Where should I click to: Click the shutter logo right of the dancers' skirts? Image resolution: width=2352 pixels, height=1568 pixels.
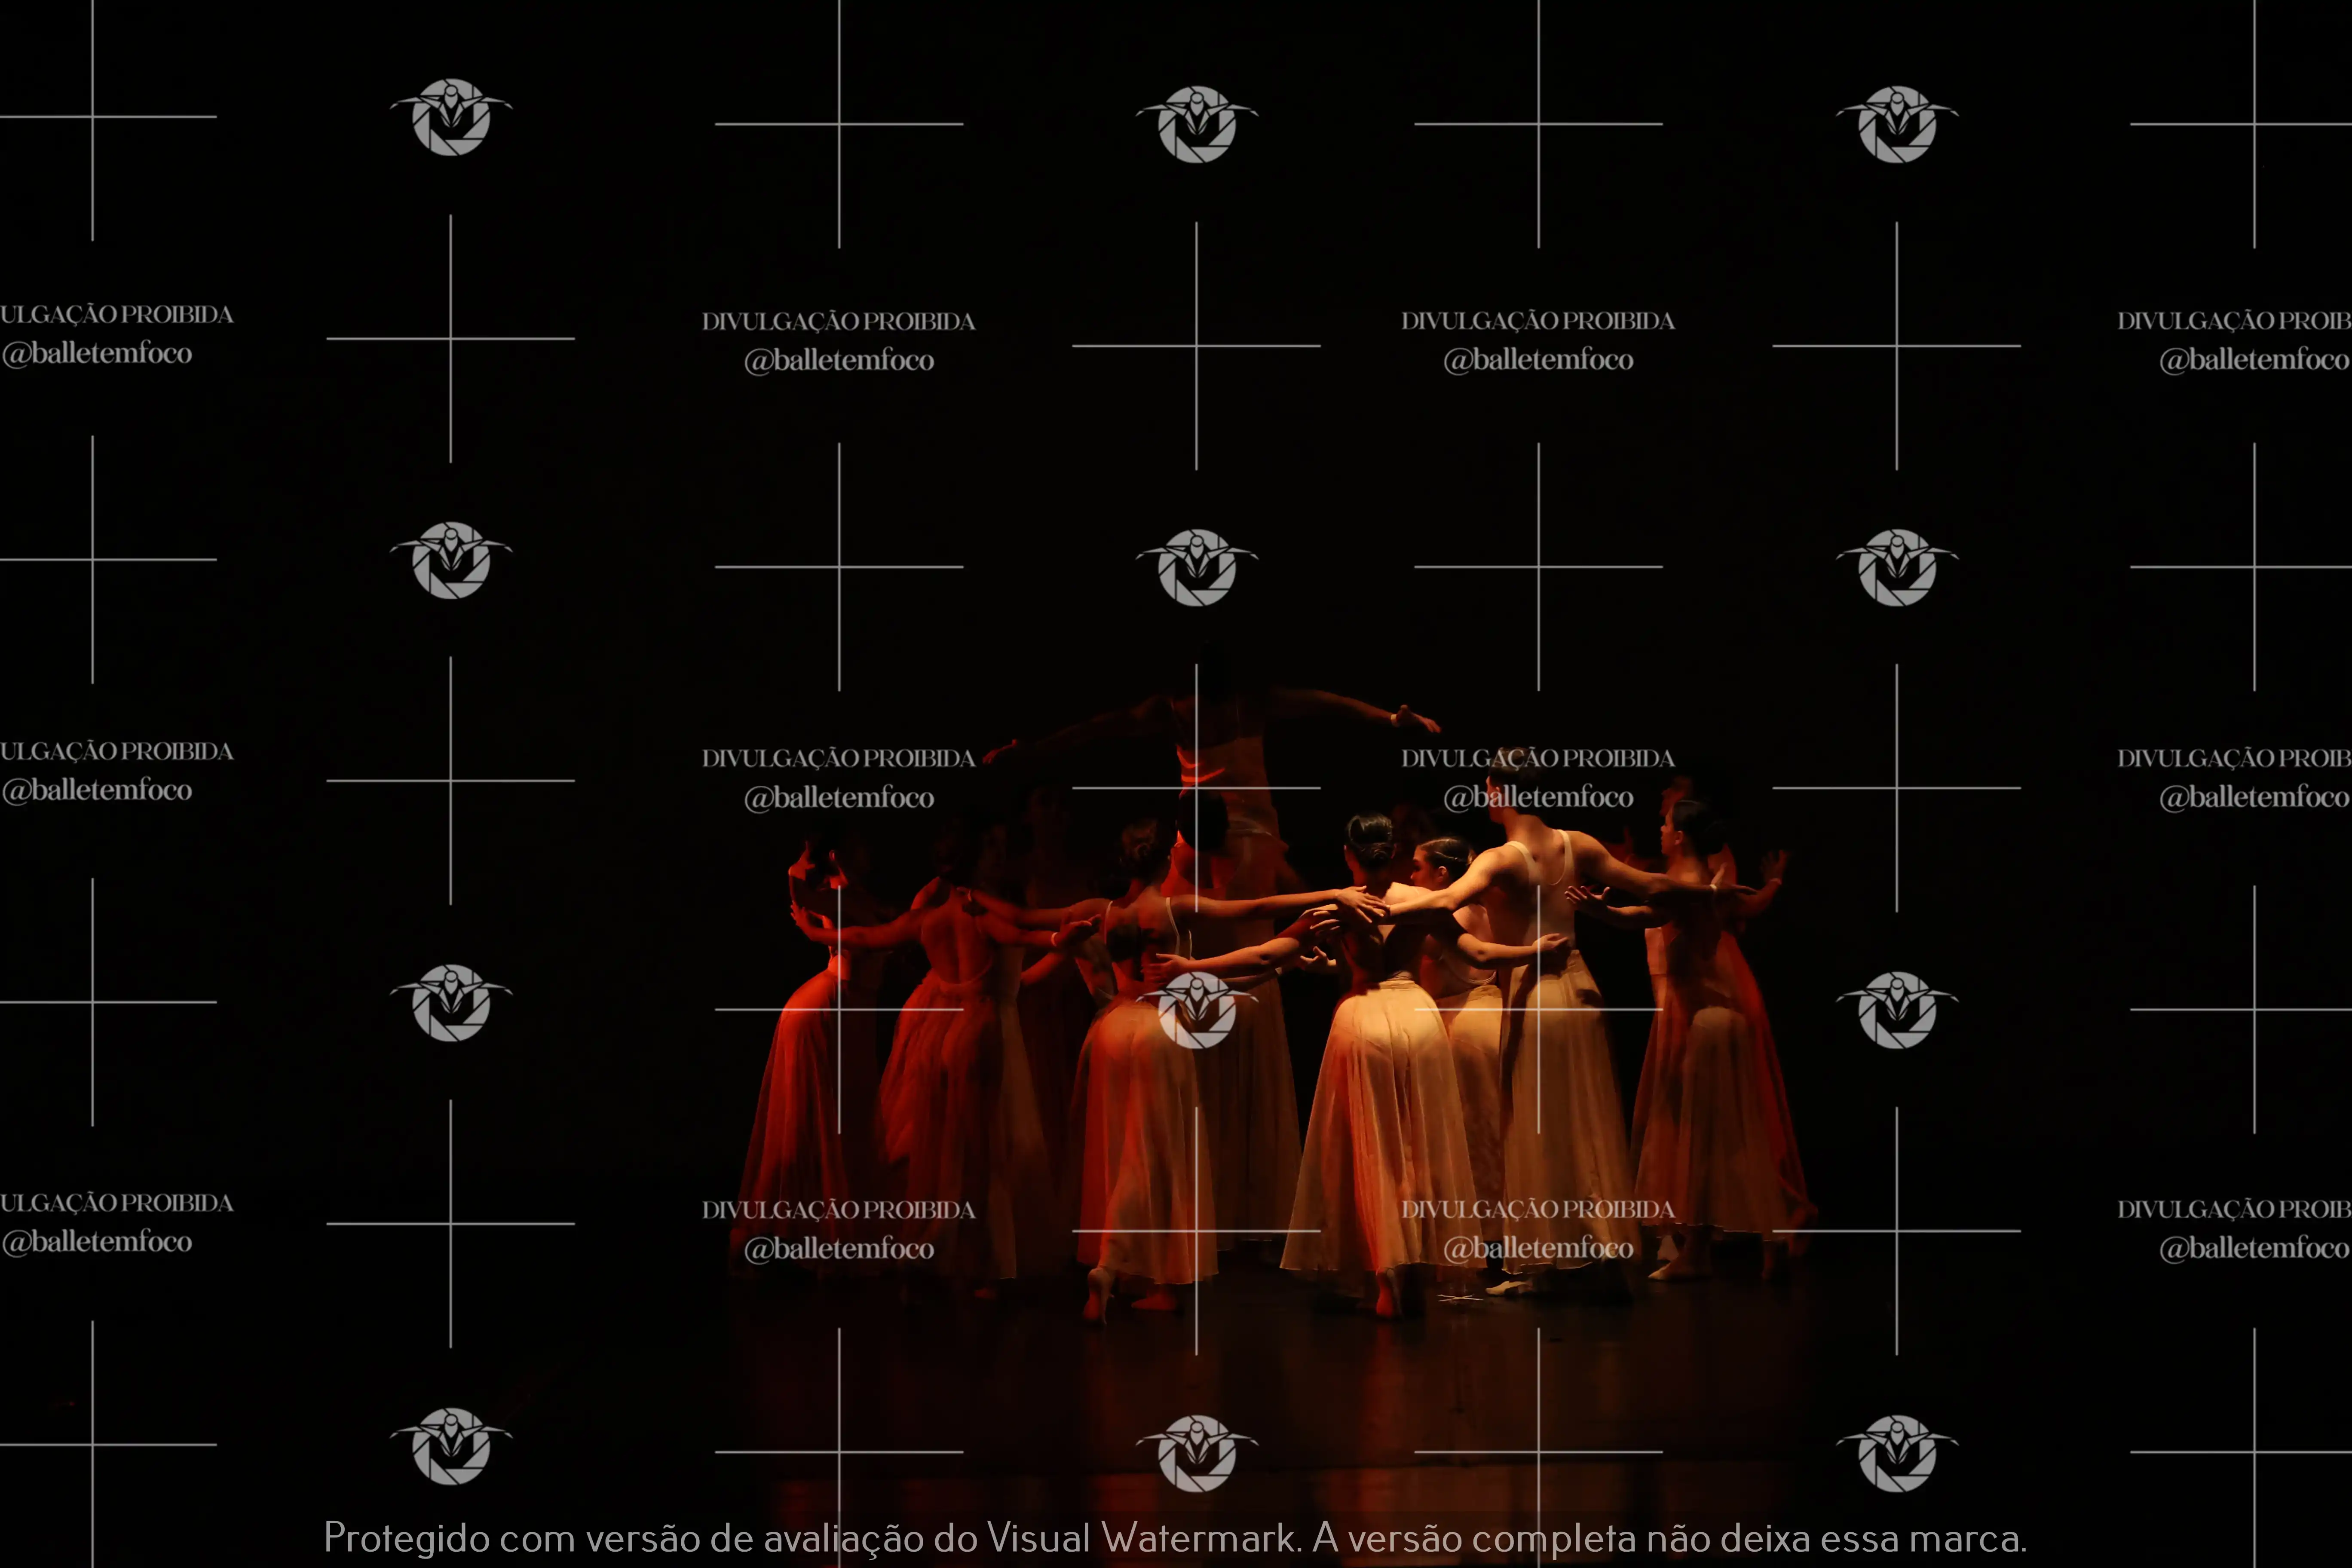point(1896,1010)
